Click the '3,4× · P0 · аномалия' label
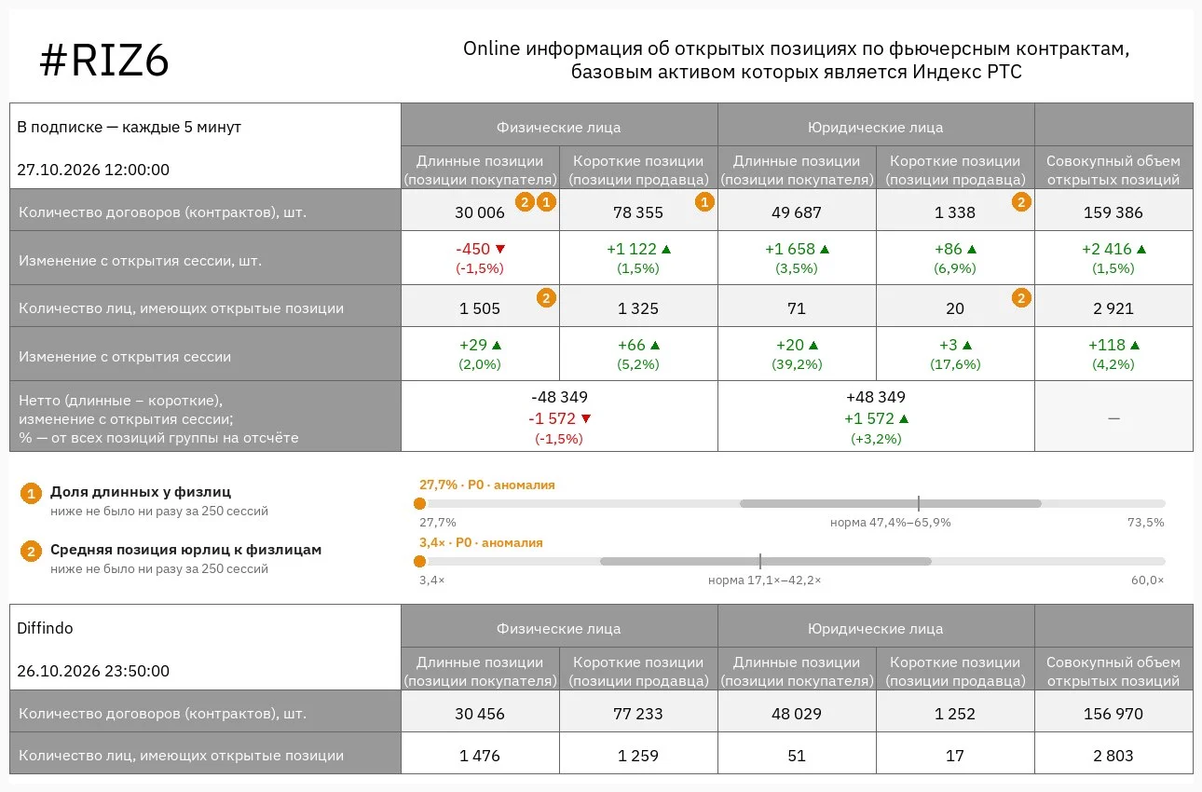The height and width of the screenshot is (792, 1202). [482, 542]
